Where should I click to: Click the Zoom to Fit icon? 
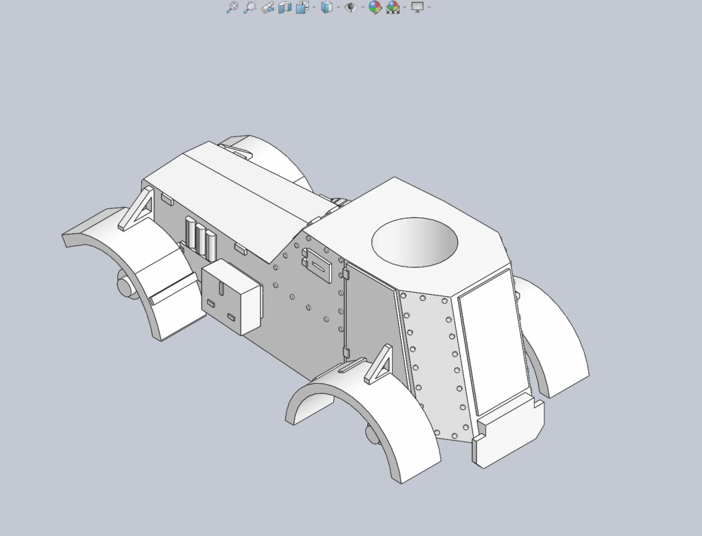click(x=232, y=7)
